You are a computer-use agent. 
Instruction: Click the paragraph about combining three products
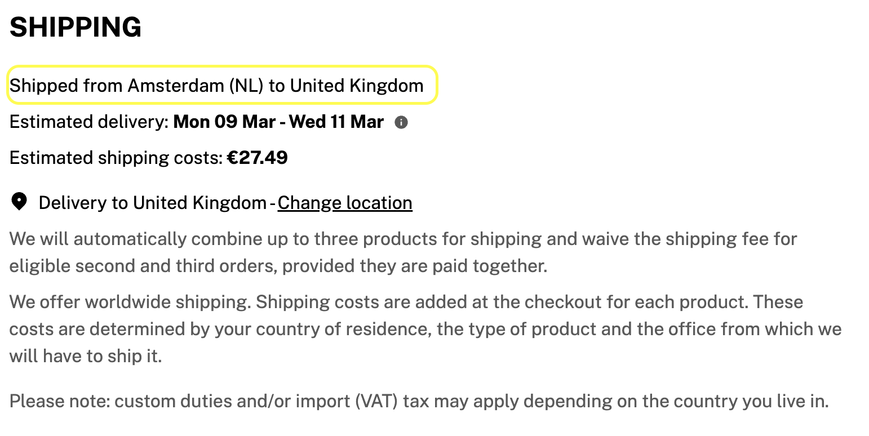[x=403, y=252]
